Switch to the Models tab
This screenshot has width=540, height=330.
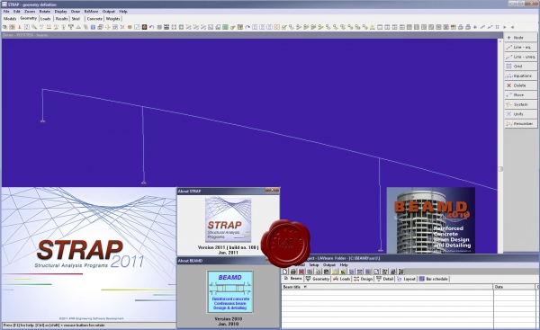10,19
